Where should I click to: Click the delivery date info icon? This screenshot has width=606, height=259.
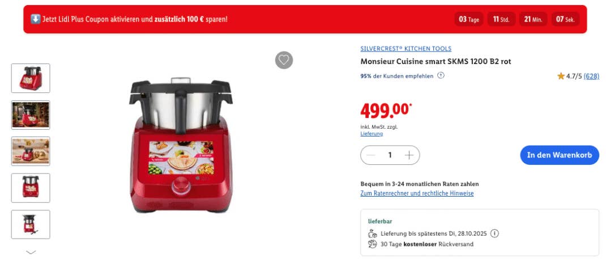(x=494, y=233)
